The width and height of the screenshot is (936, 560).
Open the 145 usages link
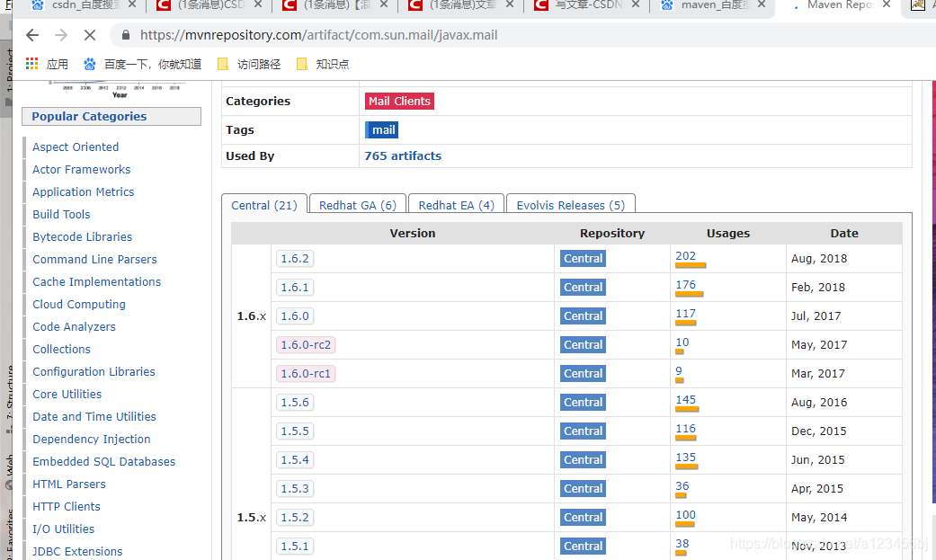[685, 399]
